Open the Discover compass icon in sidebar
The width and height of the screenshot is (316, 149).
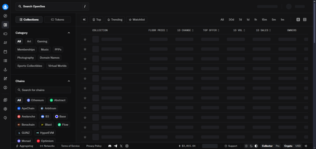pos(5,16)
